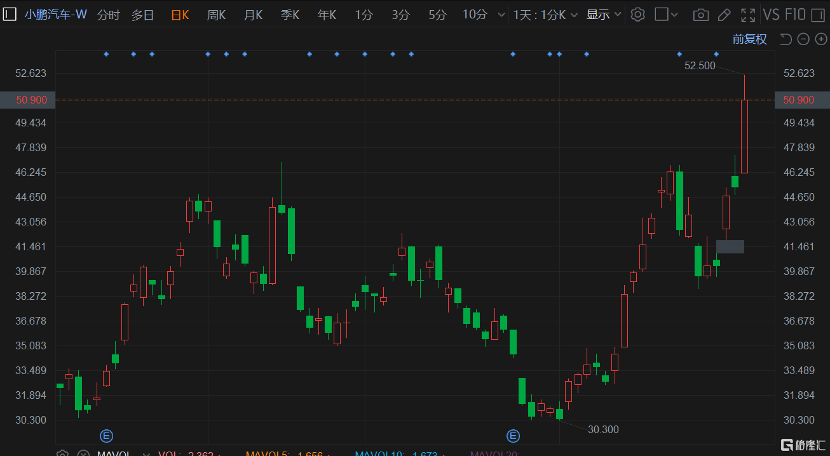830x456 pixels.
Task: Click the 小鹏汽车-W stock name
Action: pos(56,14)
